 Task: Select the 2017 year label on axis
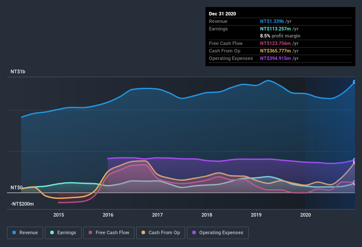[157, 215]
